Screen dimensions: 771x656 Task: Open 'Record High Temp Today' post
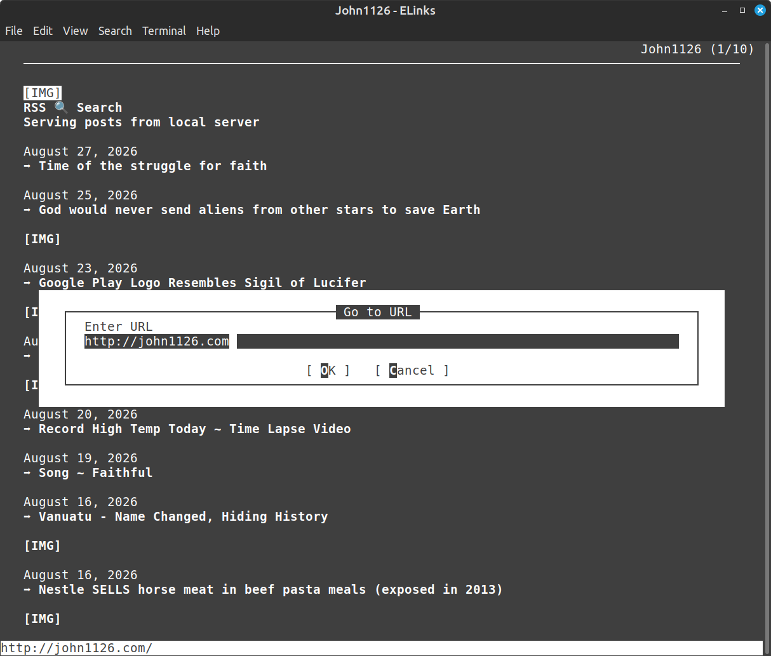194,429
